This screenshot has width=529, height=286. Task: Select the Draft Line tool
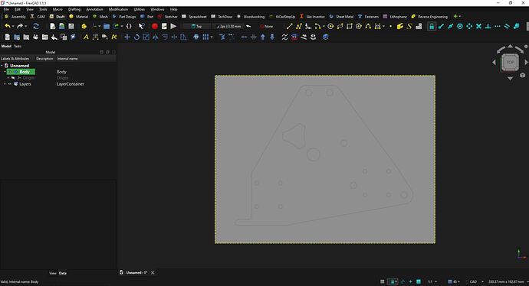tap(289, 26)
